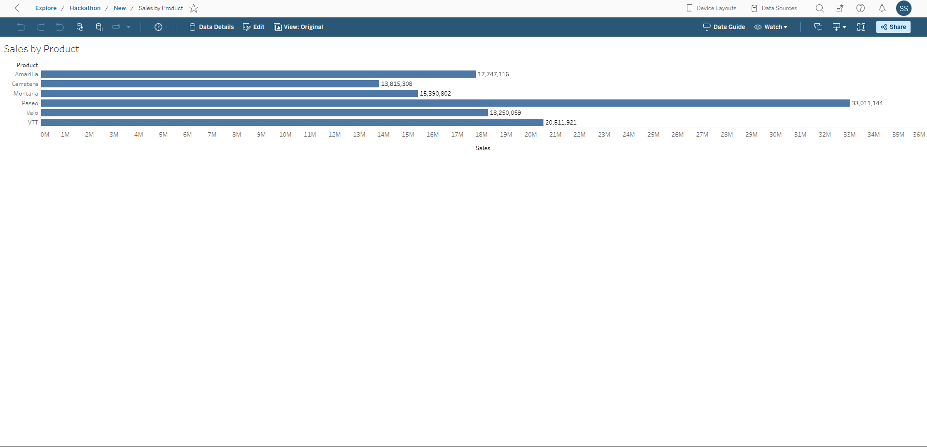927x447 pixels.
Task: Click the Sales by Product chart title
Action: (42, 49)
